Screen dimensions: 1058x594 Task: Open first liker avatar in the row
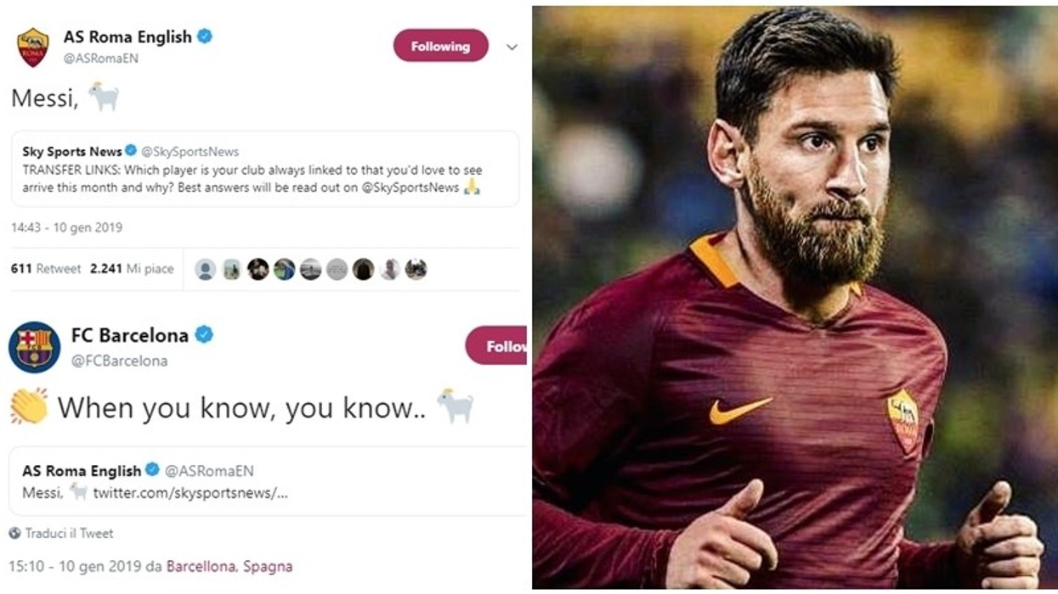coord(205,269)
